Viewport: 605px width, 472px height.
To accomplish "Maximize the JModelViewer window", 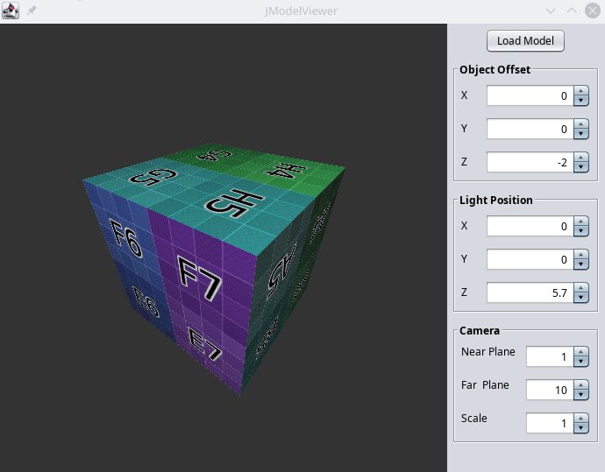I will coord(572,11).
